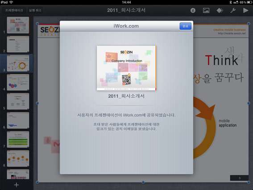Tap the 'Think' heading on the slide
Viewport: 253px width, 190px height.
click(221, 60)
